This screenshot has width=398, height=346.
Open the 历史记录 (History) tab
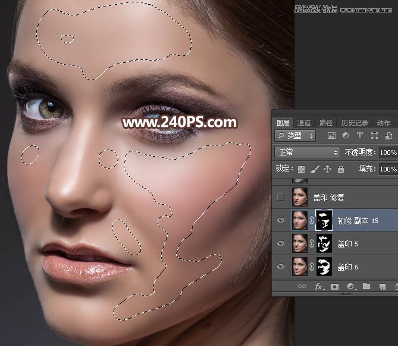[355, 123]
